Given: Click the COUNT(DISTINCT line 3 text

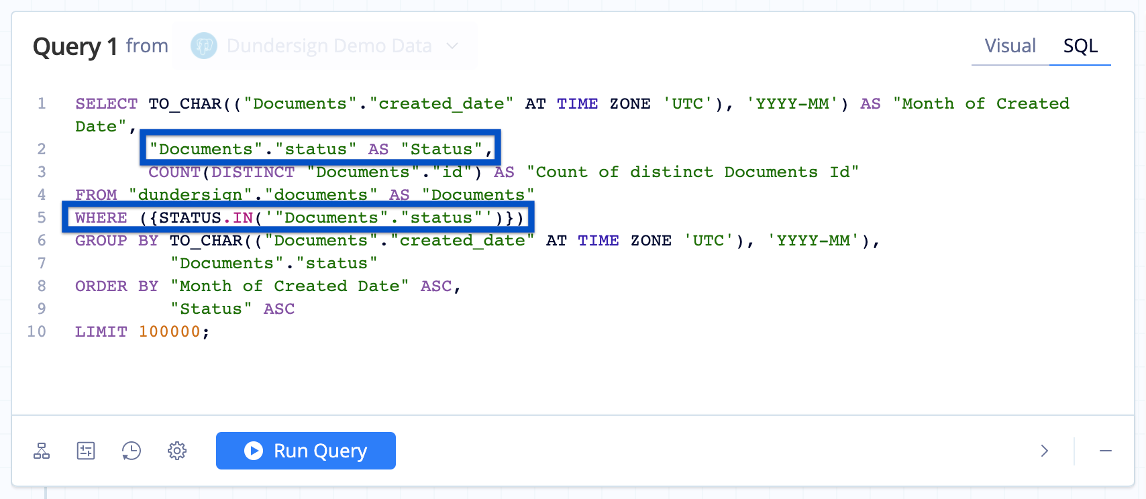Looking at the screenshot, I should 503,172.
